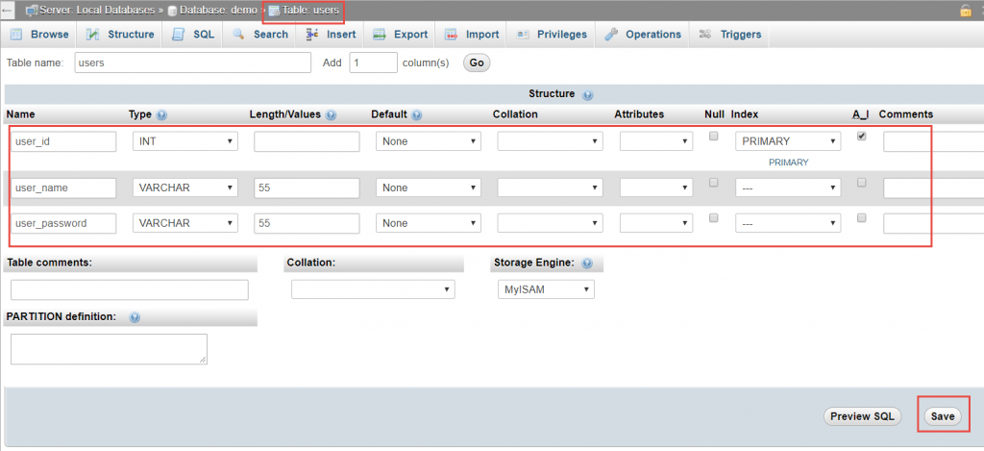
Task: Click the Privileges tab icon
Action: [x=523, y=35]
